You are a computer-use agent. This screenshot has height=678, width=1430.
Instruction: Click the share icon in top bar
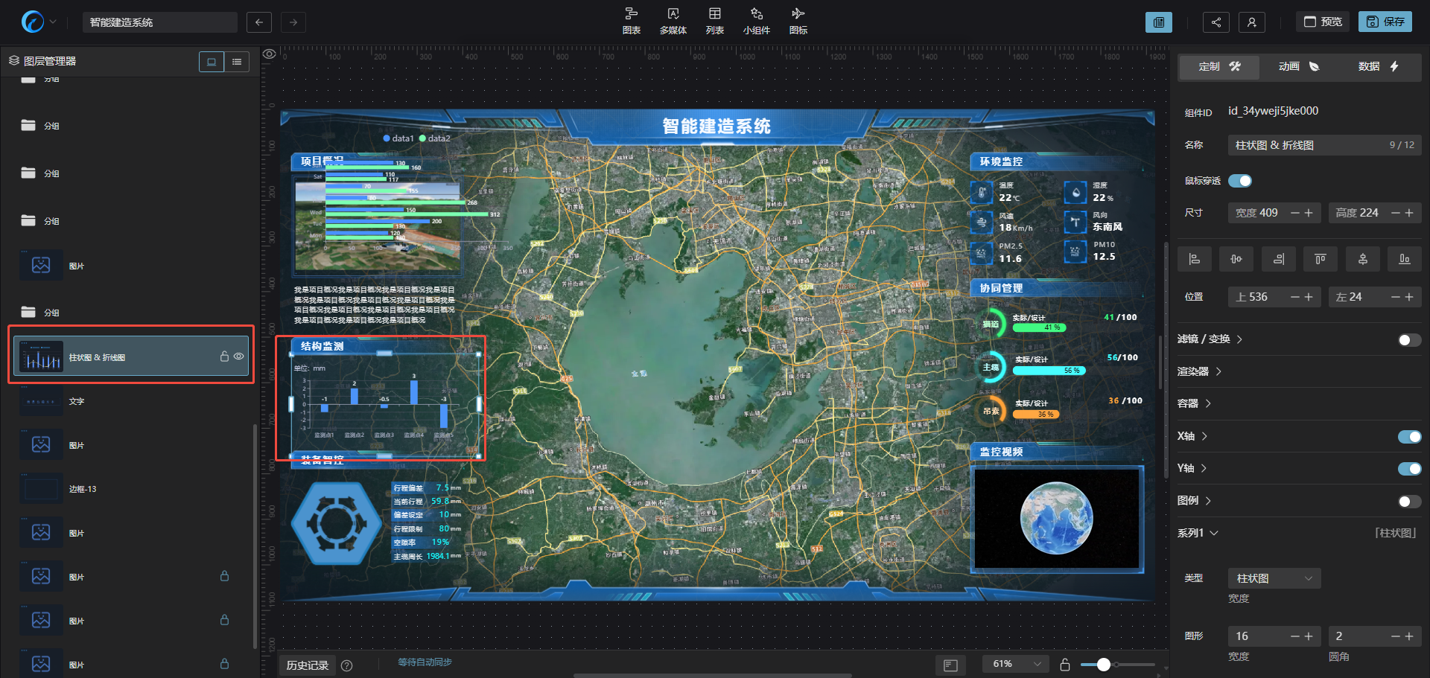pos(1215,22)
